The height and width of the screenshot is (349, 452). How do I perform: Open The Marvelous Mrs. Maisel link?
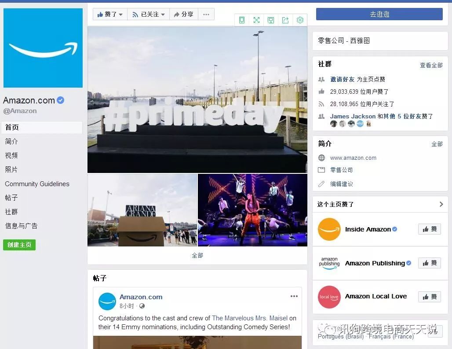click(250, 318)
